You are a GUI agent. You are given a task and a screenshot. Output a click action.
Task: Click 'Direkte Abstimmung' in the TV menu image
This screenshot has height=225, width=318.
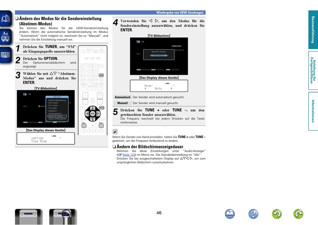(57, 100)
